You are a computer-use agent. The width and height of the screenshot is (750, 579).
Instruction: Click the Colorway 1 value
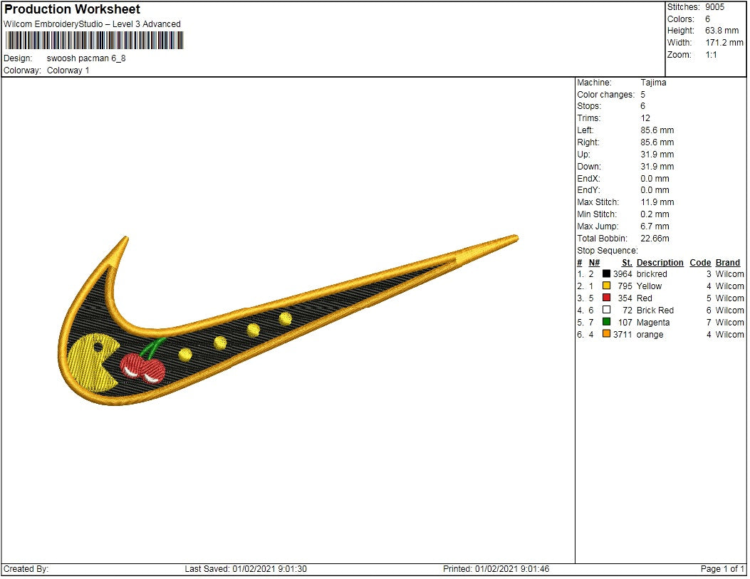(68, 71)
